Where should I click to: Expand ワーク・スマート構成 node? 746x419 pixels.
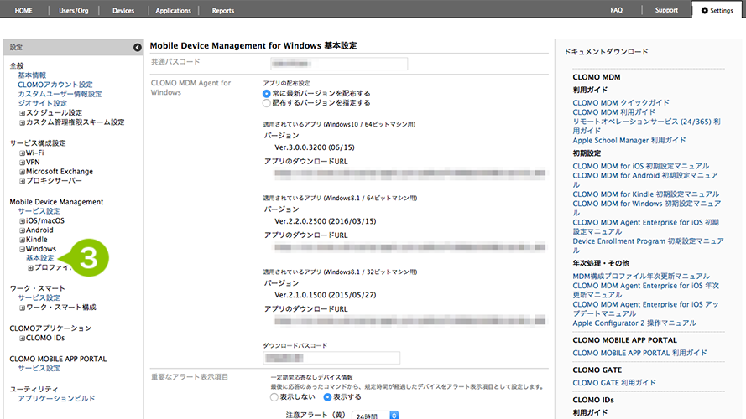coord(22,308)
